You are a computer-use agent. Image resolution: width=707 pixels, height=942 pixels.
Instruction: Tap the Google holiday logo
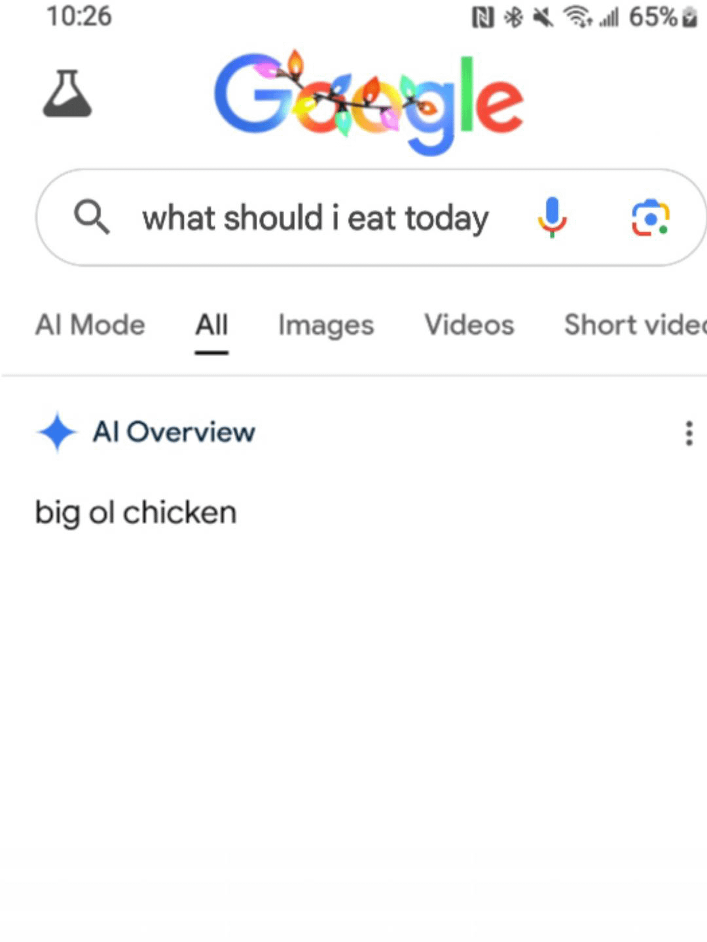[x=369, y=101]
